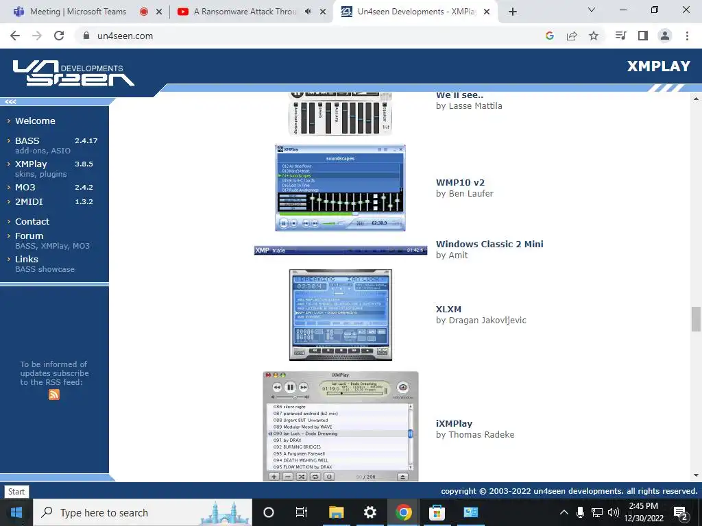This screenshot has height=526, width=702.
Task: Click the taskbar clock showing 2:45 PM
Action: click(644, 512)
